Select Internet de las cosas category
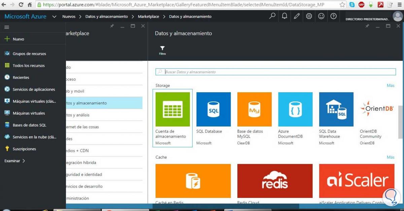Viewport: 404px width, 211px height. tap(104, 127)
